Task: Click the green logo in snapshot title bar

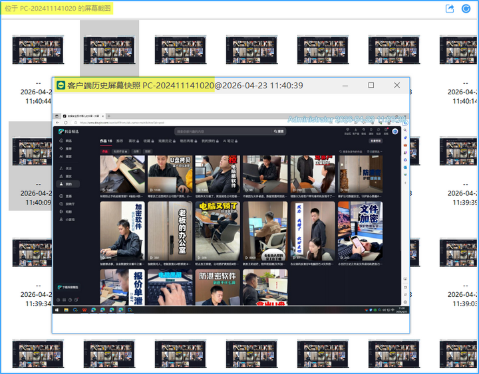Action: tap(61, 86)
